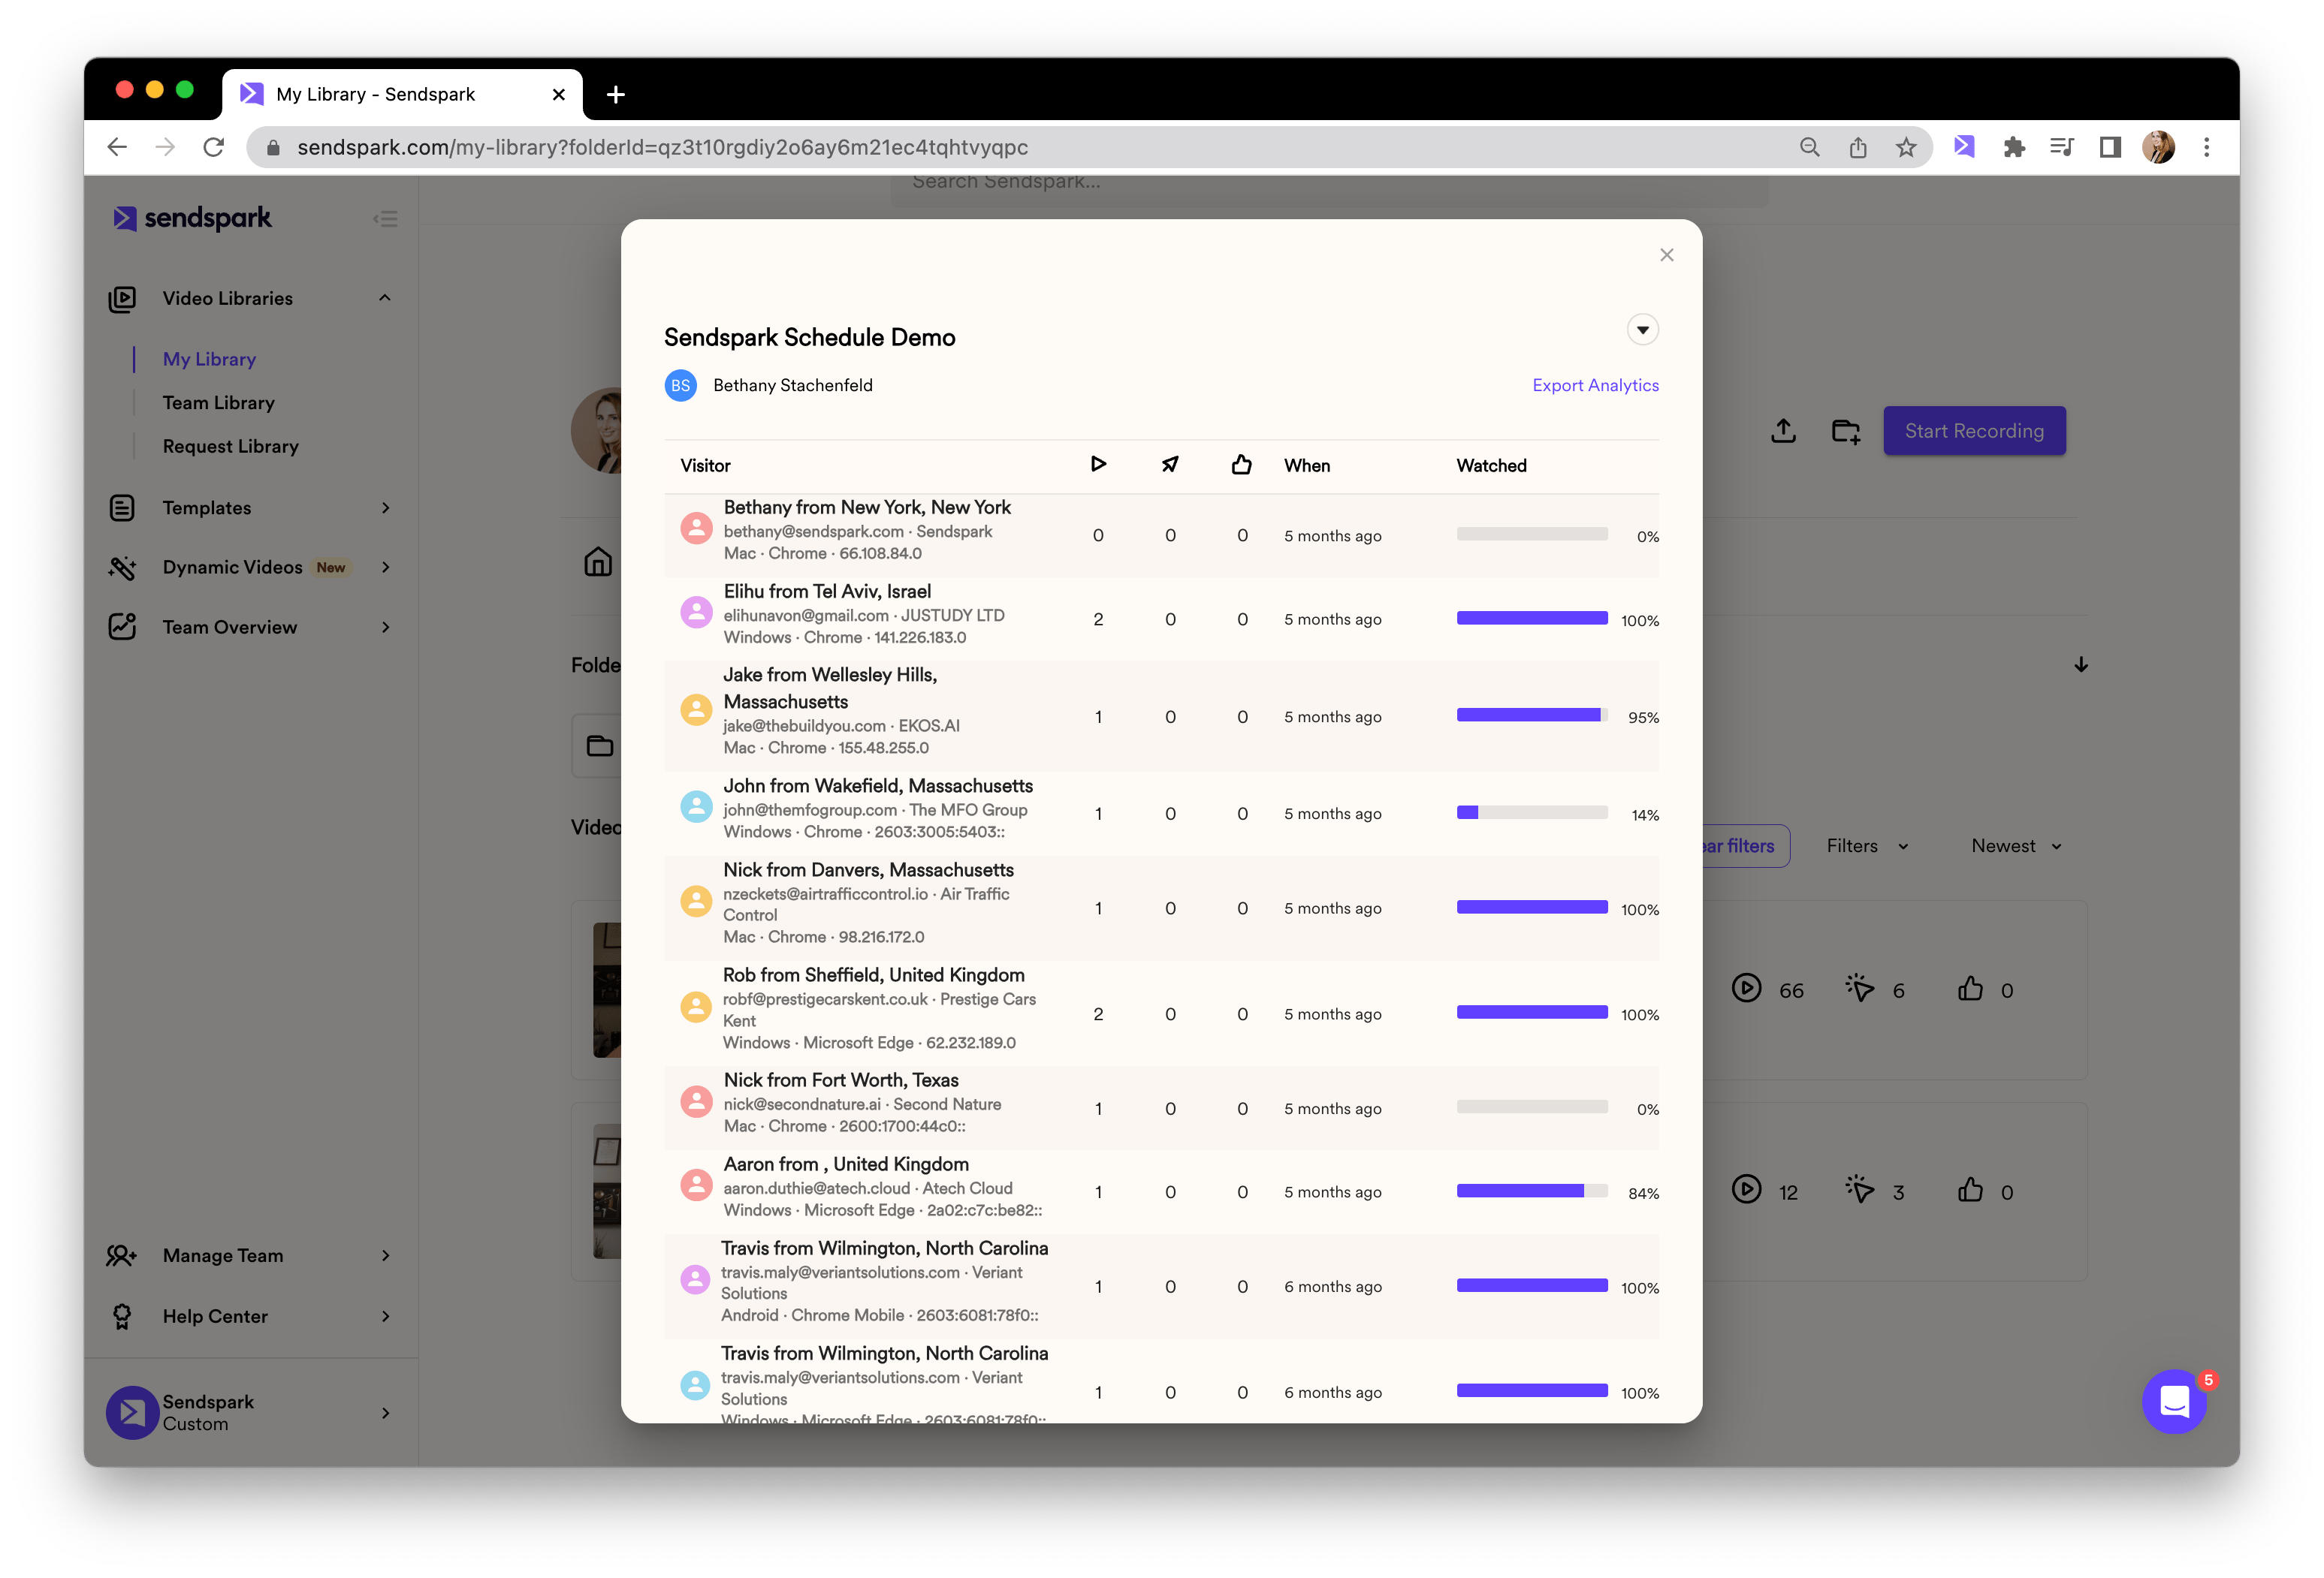This screenshot has width=2324, height=1578.
Task: Click the play icon next to 12 views
Action: (1746, 1189)
